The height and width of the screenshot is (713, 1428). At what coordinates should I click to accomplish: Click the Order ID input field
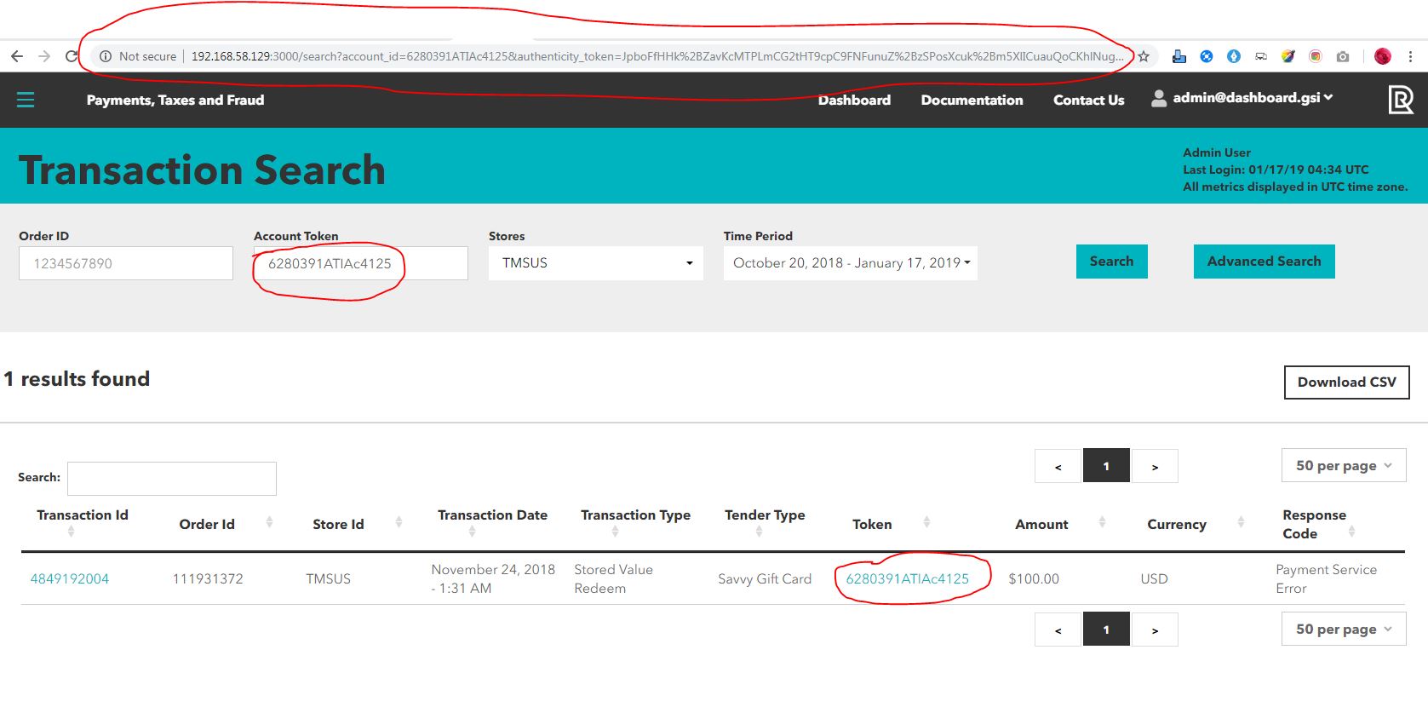coord(126,264)
